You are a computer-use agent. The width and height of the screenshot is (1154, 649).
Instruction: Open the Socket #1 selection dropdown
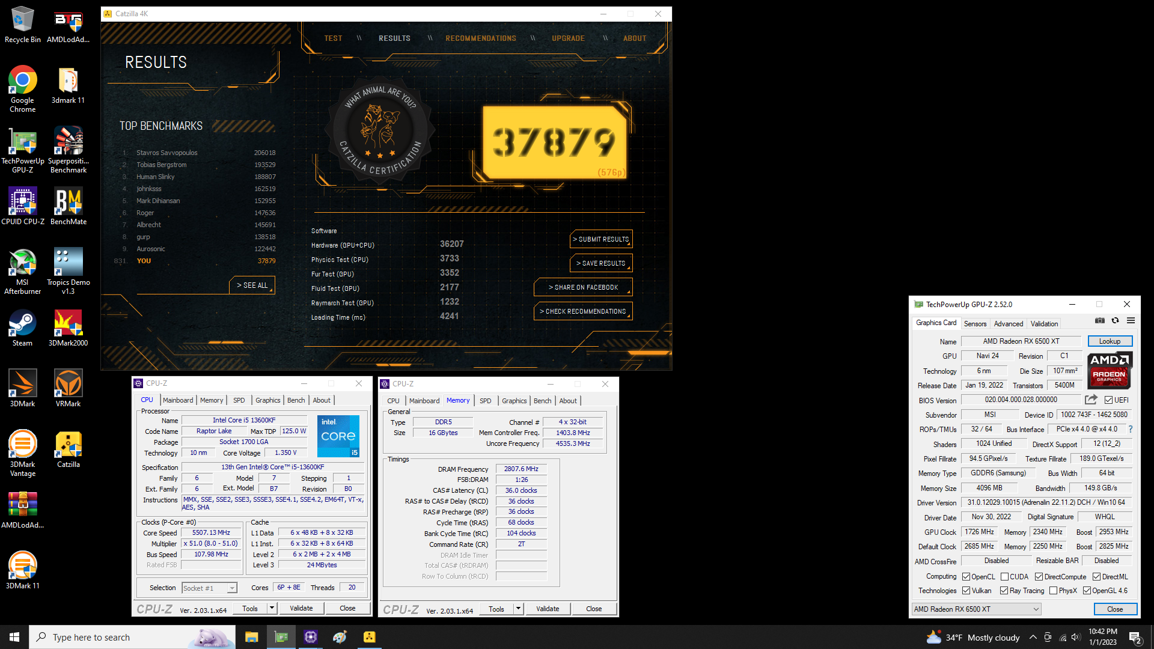[x=209, y=588]
